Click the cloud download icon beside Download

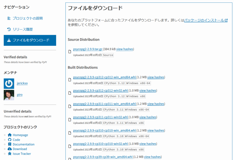(x=10, y=149)
